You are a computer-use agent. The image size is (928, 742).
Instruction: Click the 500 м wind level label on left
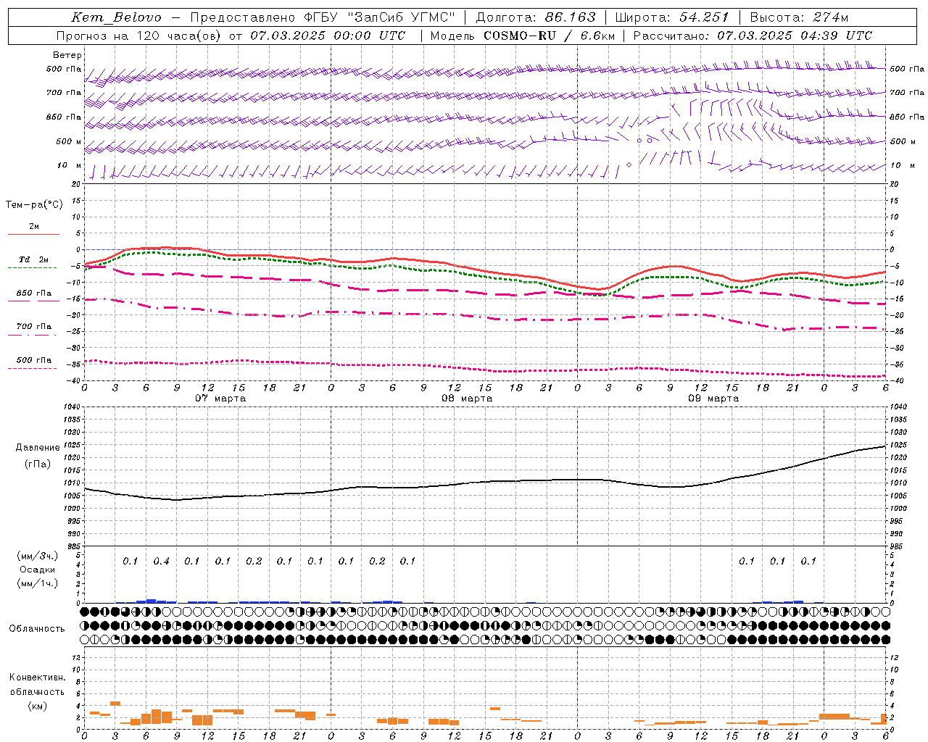tap(69, 142)
